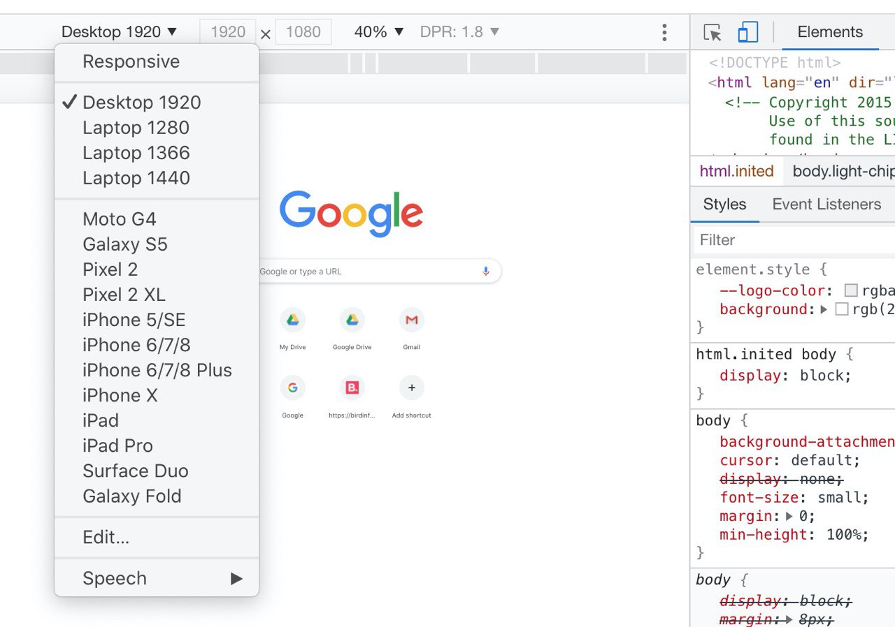The height and width of the screenshot is (627, 895).
Task: Open the My Drive shortcut icon
Action: pos(293,320)
